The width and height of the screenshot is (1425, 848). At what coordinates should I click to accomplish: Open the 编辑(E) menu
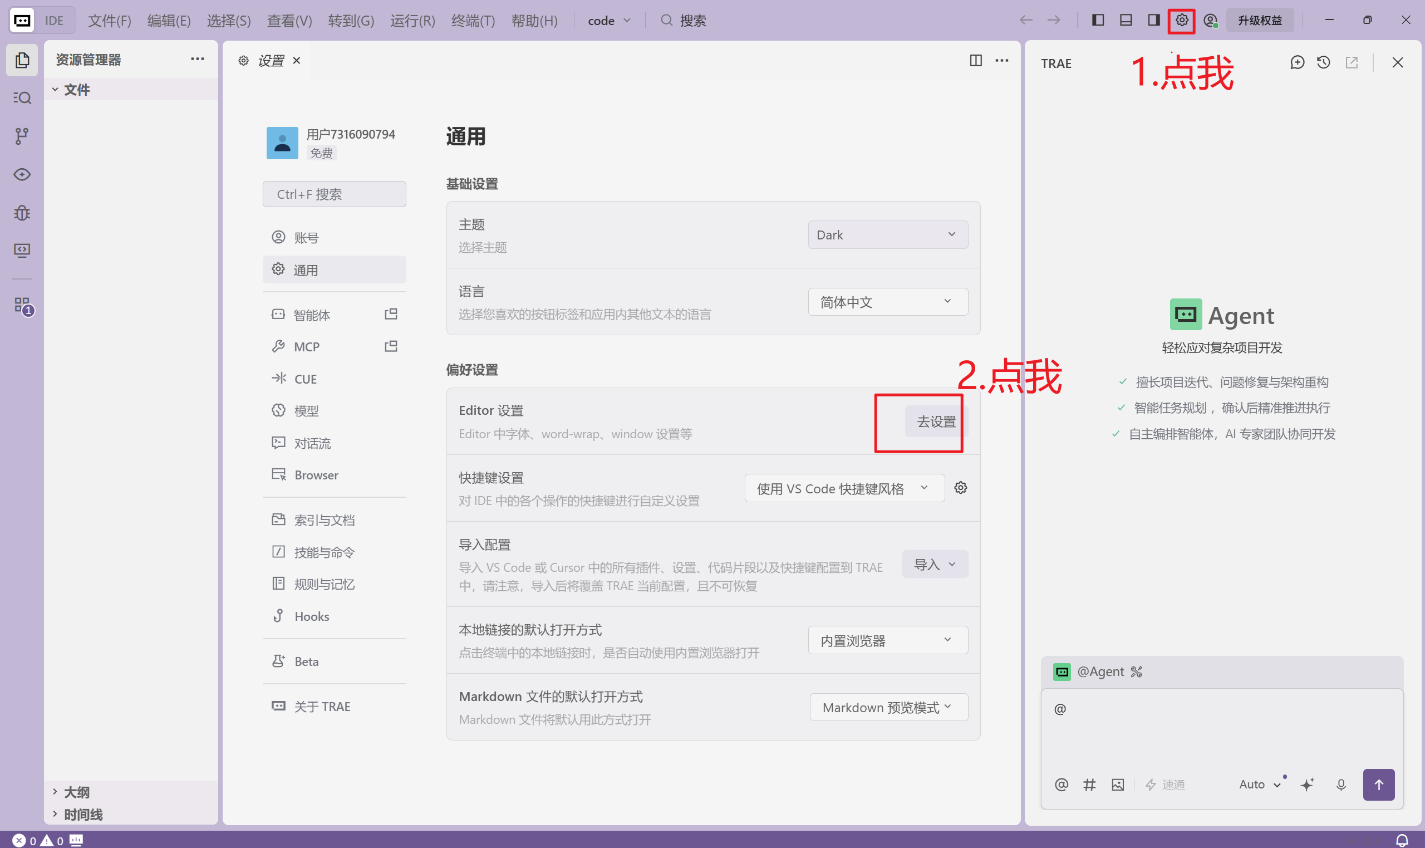tap(169, 21)
